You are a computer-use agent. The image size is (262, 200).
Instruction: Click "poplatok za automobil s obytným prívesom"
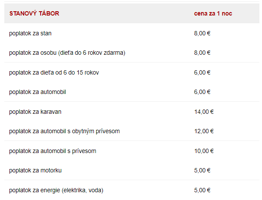(x=64, y=131)
